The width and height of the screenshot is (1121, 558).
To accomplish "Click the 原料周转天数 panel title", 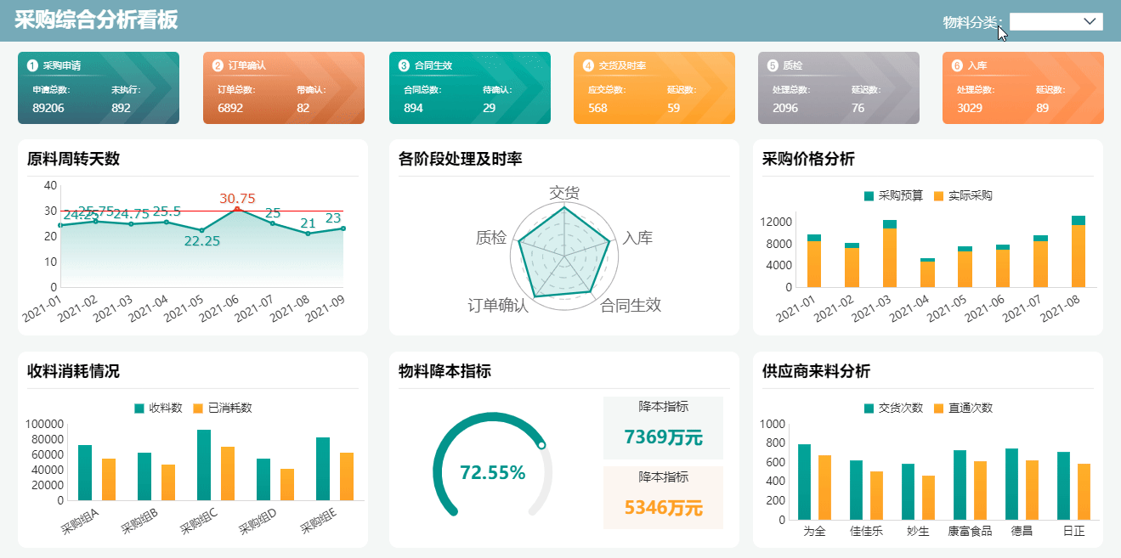I will [74, 159].
